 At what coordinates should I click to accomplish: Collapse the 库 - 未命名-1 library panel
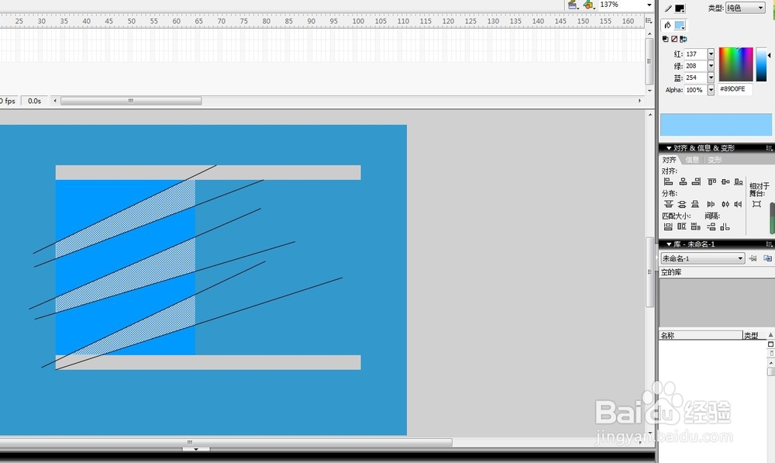[x=669, y=244]
